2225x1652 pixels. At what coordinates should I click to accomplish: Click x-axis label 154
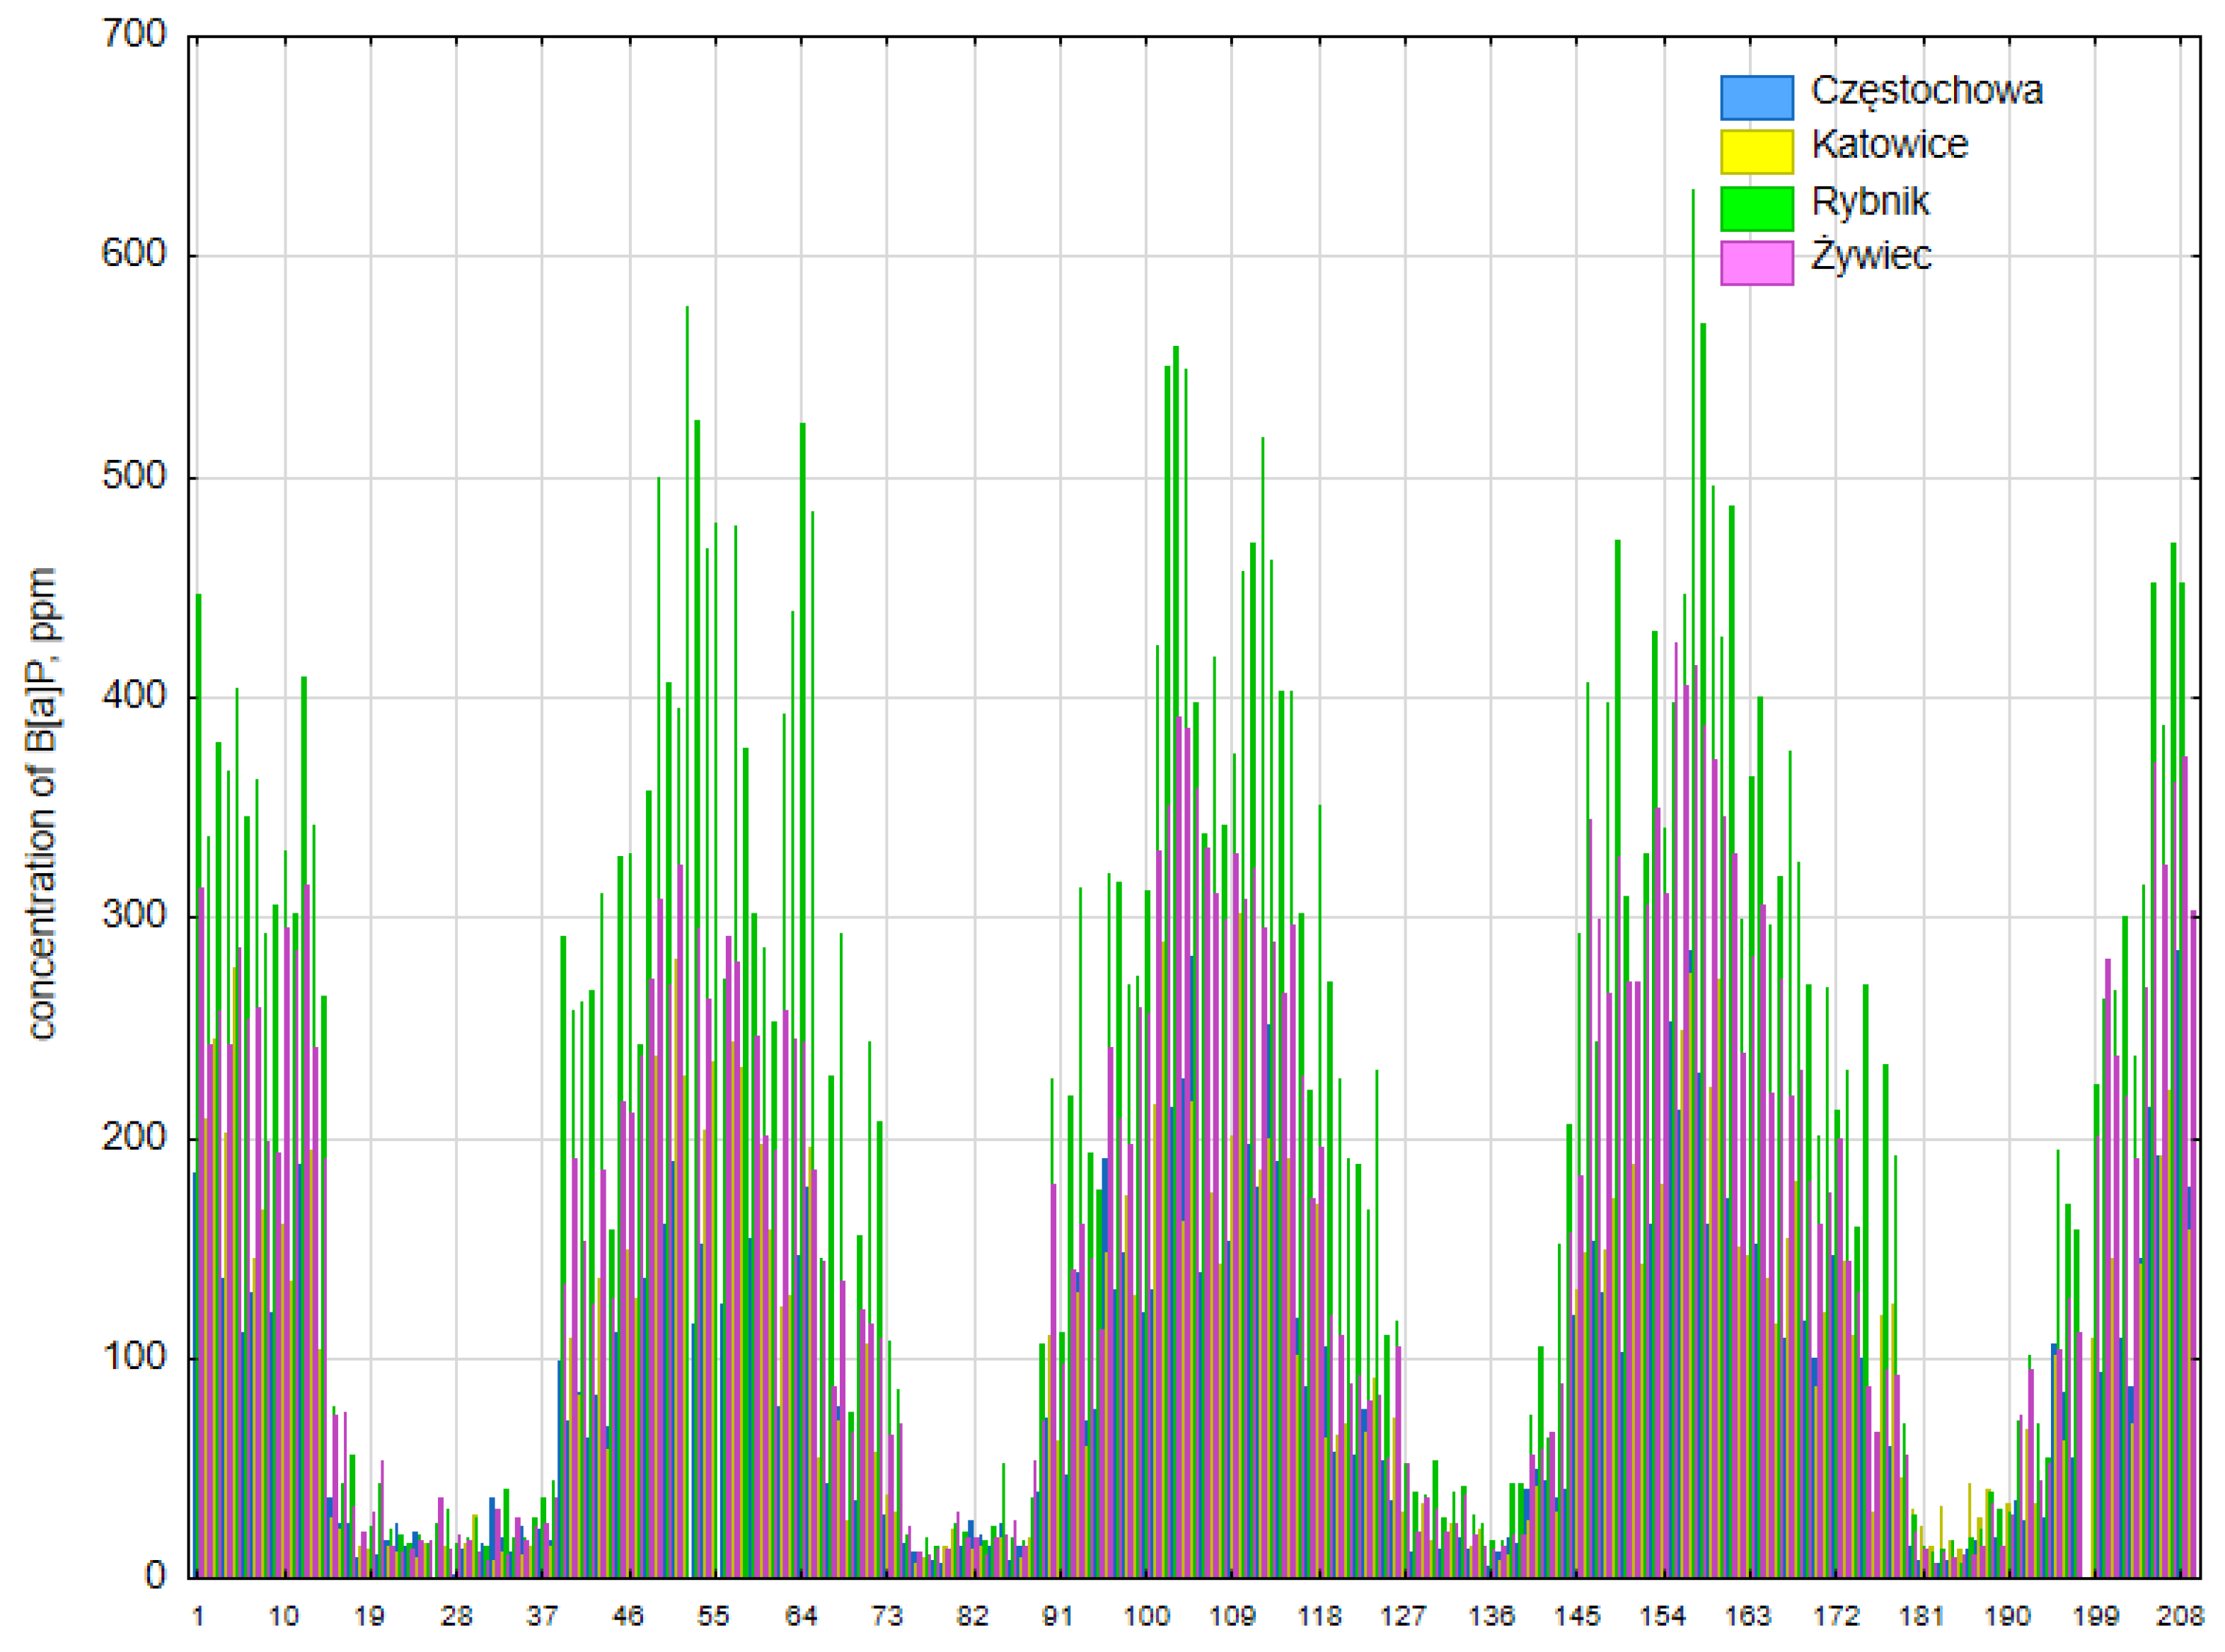[x=1662, y=1617]
